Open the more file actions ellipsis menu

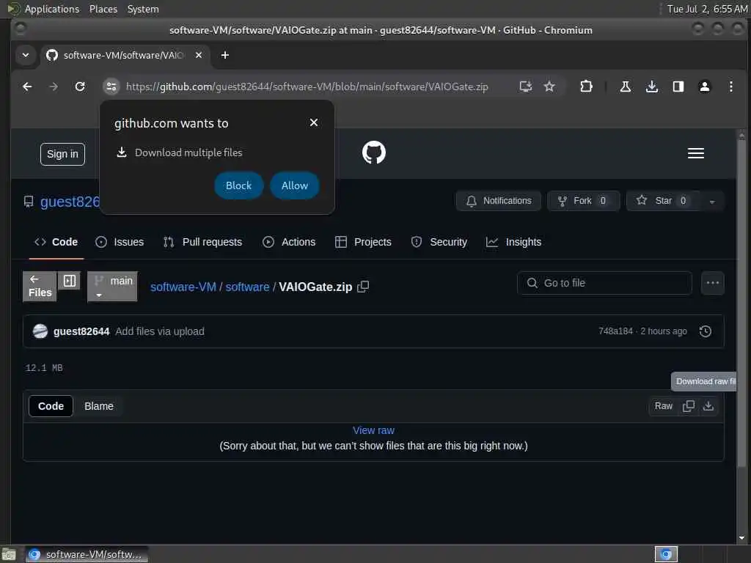tap(713, 283)
